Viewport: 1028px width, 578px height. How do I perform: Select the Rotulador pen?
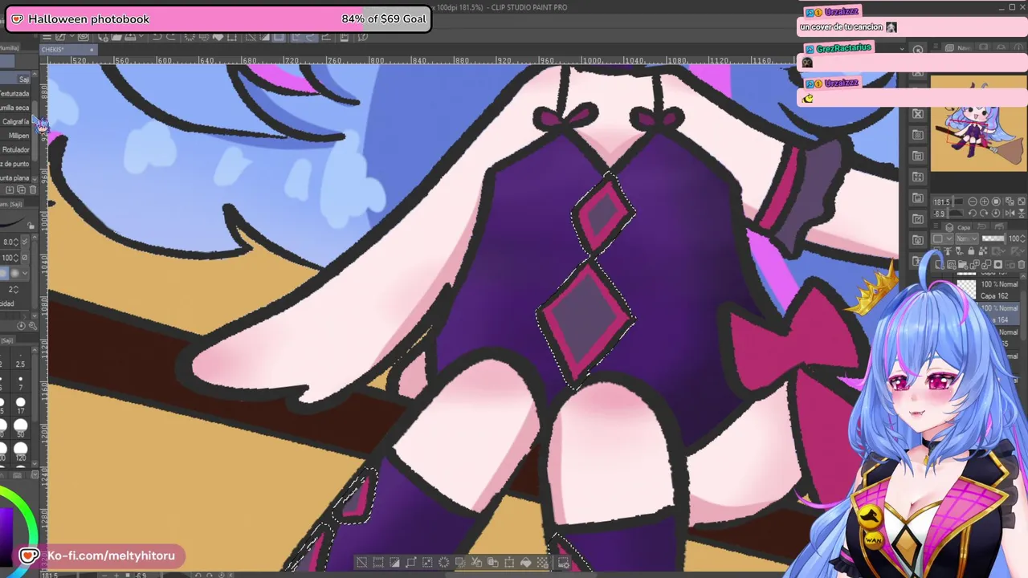click(16, 149)
